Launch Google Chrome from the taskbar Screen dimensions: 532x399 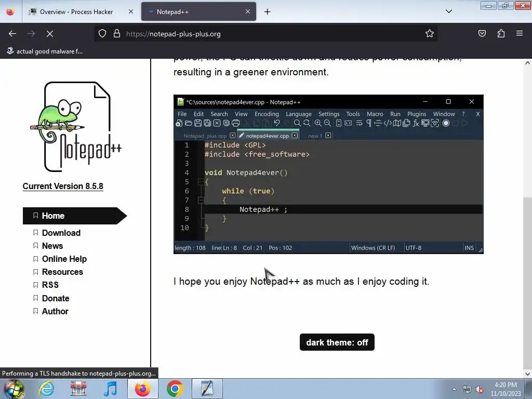coord(175,389)
